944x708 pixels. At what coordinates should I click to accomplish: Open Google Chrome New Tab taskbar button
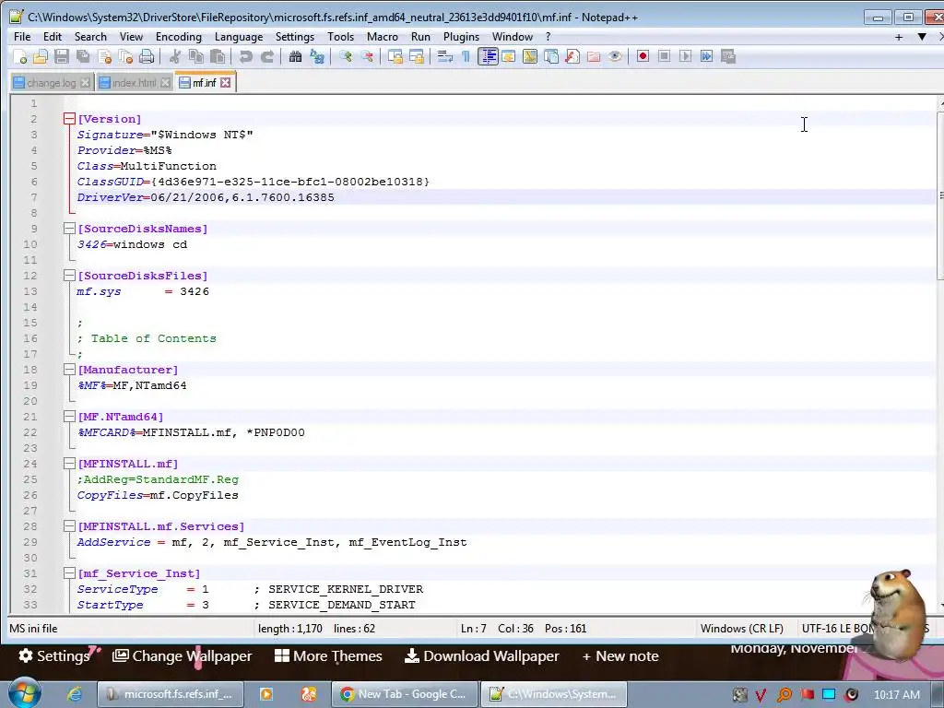tap(405, 694)
